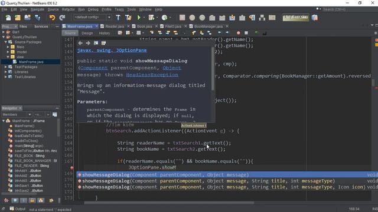Click the New Project toolbar icon
378x212 pixels.
[18, 18]
